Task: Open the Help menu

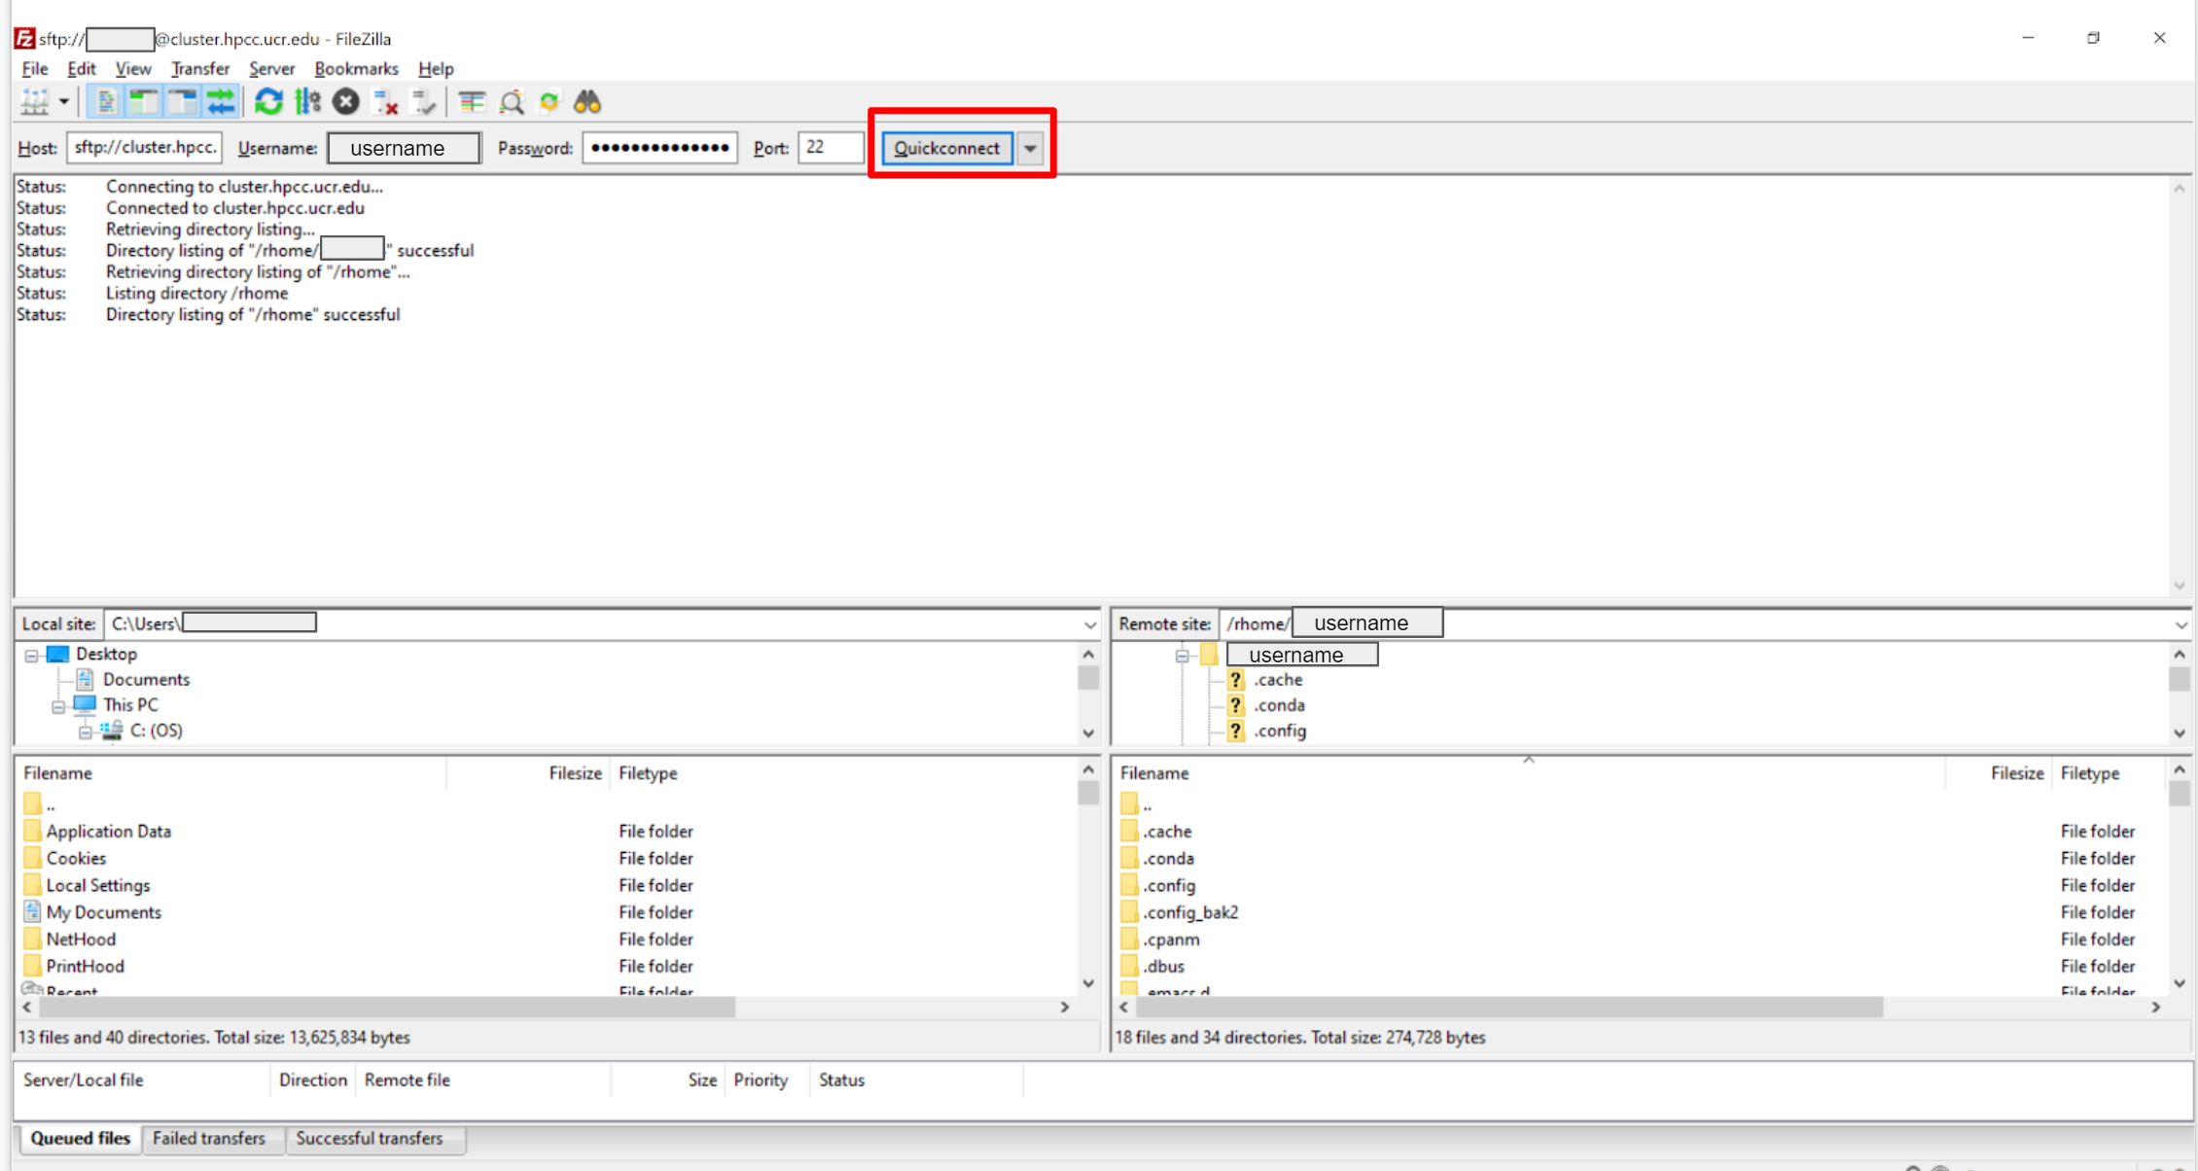Action: [x=436, y=69]
